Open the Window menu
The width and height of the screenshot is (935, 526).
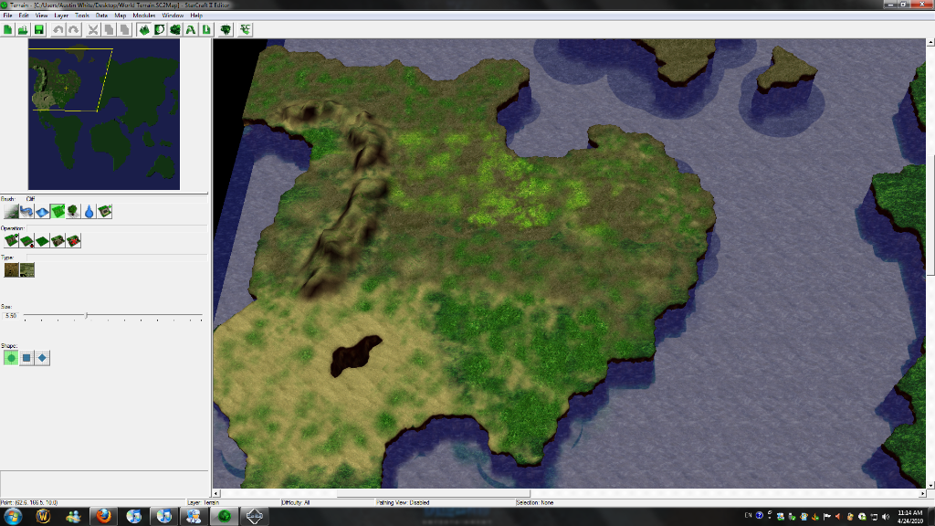173,16
